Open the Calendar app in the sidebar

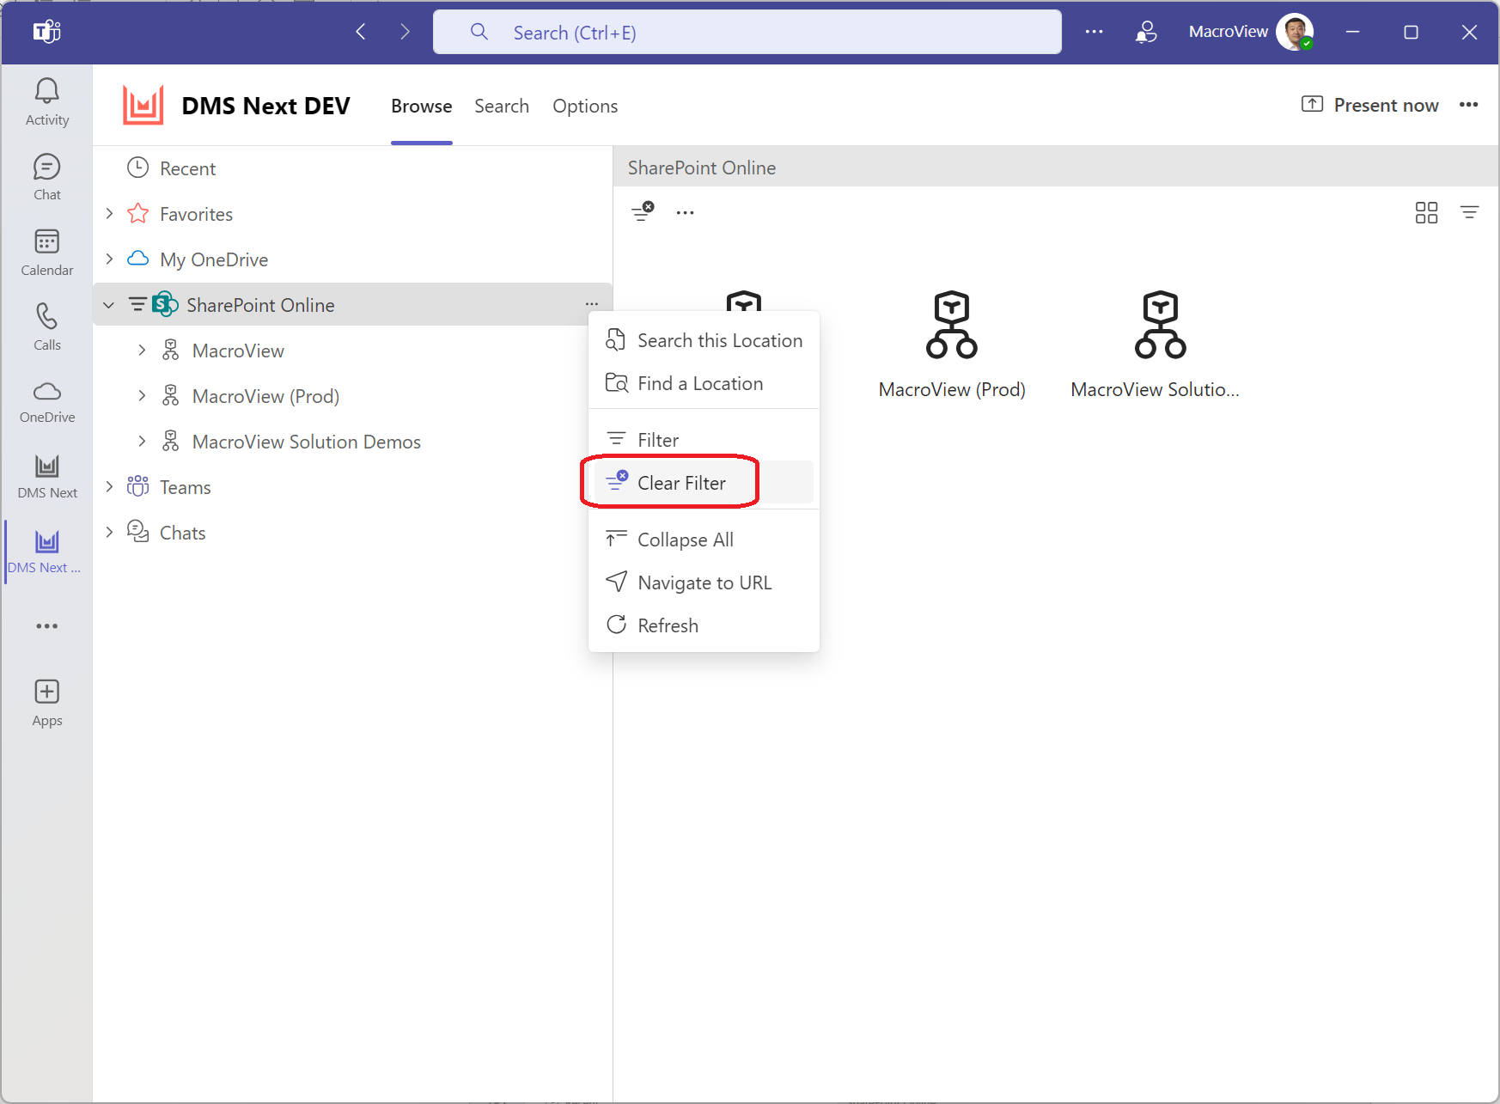point(47,253)
